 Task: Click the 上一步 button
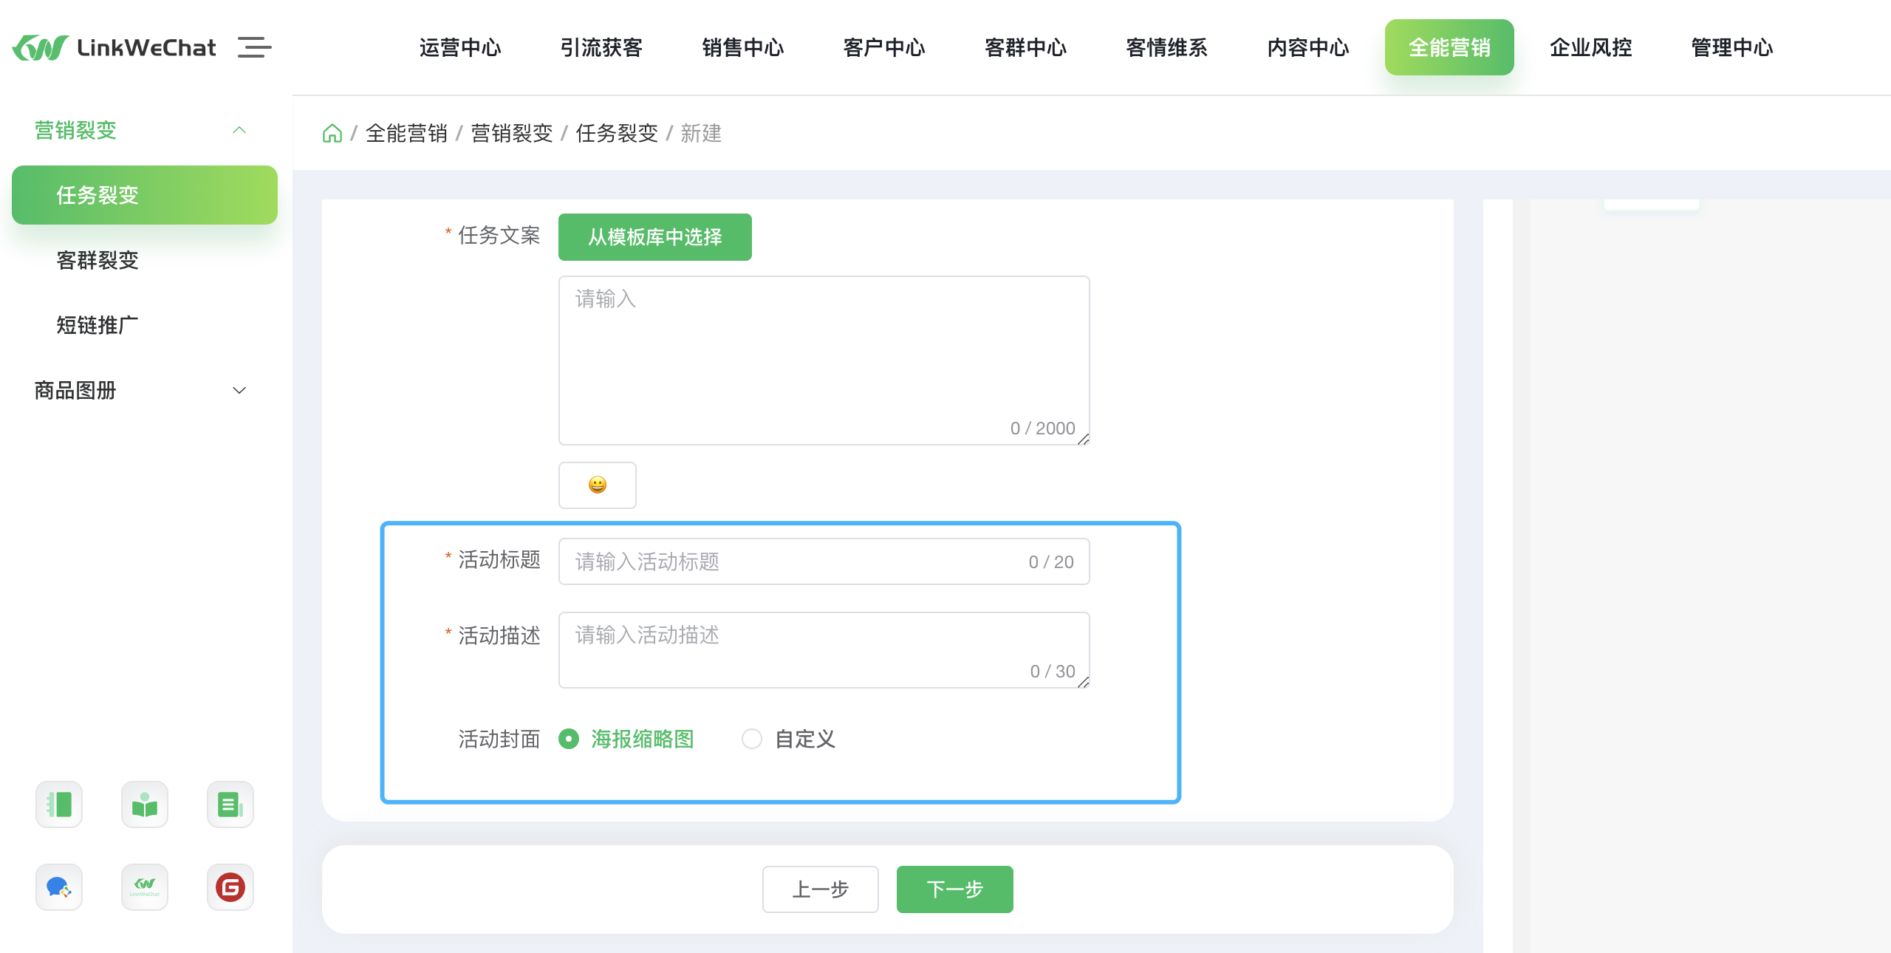coord(820,889)
